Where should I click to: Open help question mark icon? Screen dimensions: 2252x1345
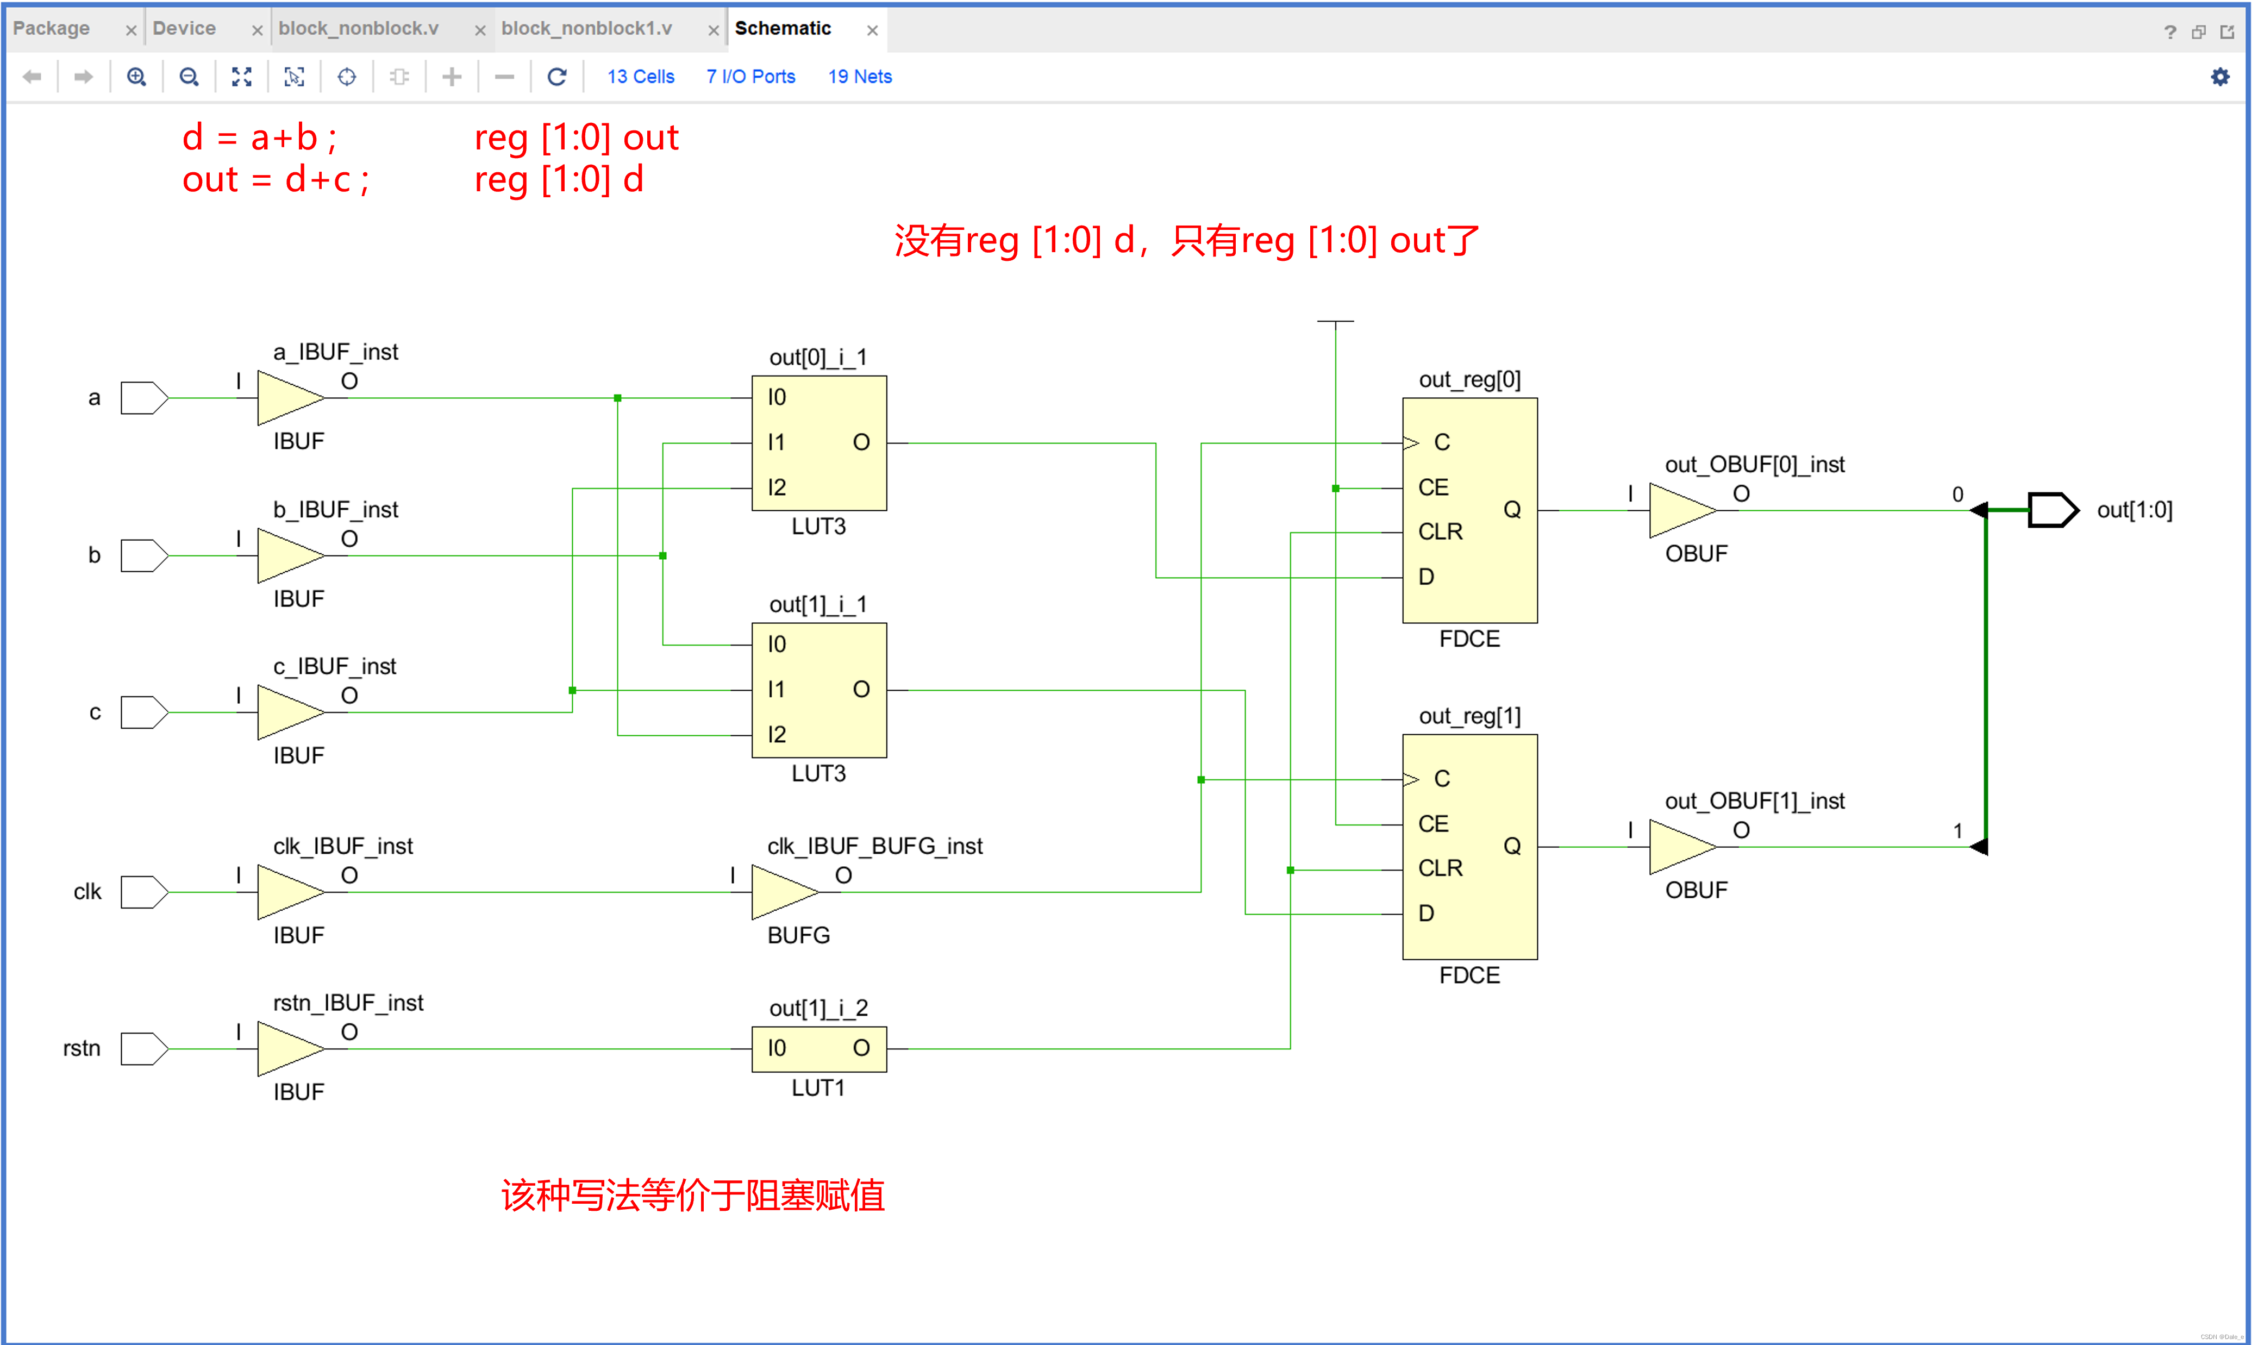click(x=2169, y=32)
